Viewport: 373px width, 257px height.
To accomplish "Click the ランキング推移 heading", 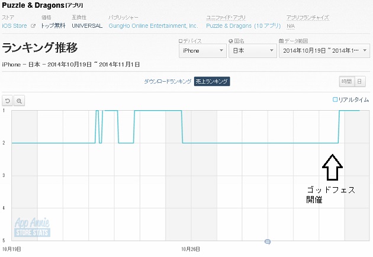I will (40, 47).
